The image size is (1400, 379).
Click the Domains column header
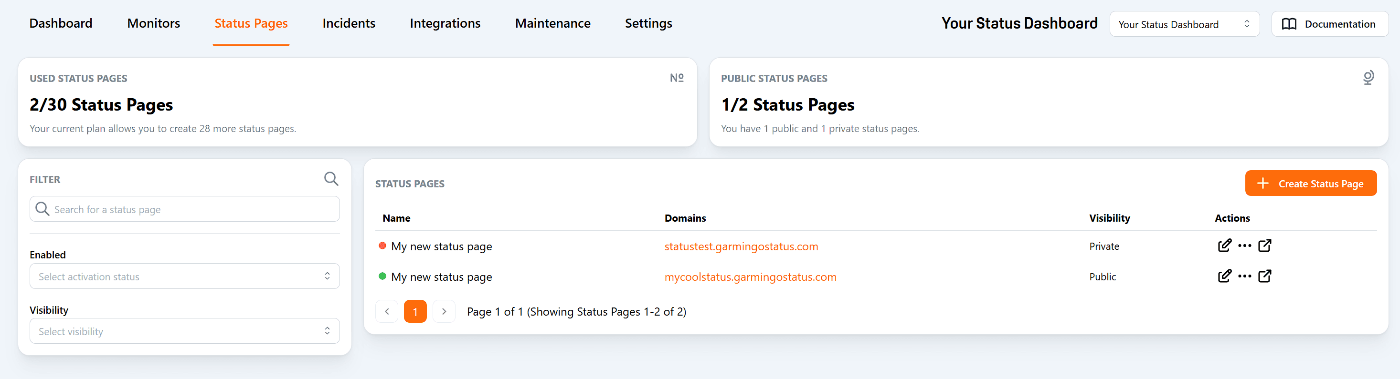685,218
